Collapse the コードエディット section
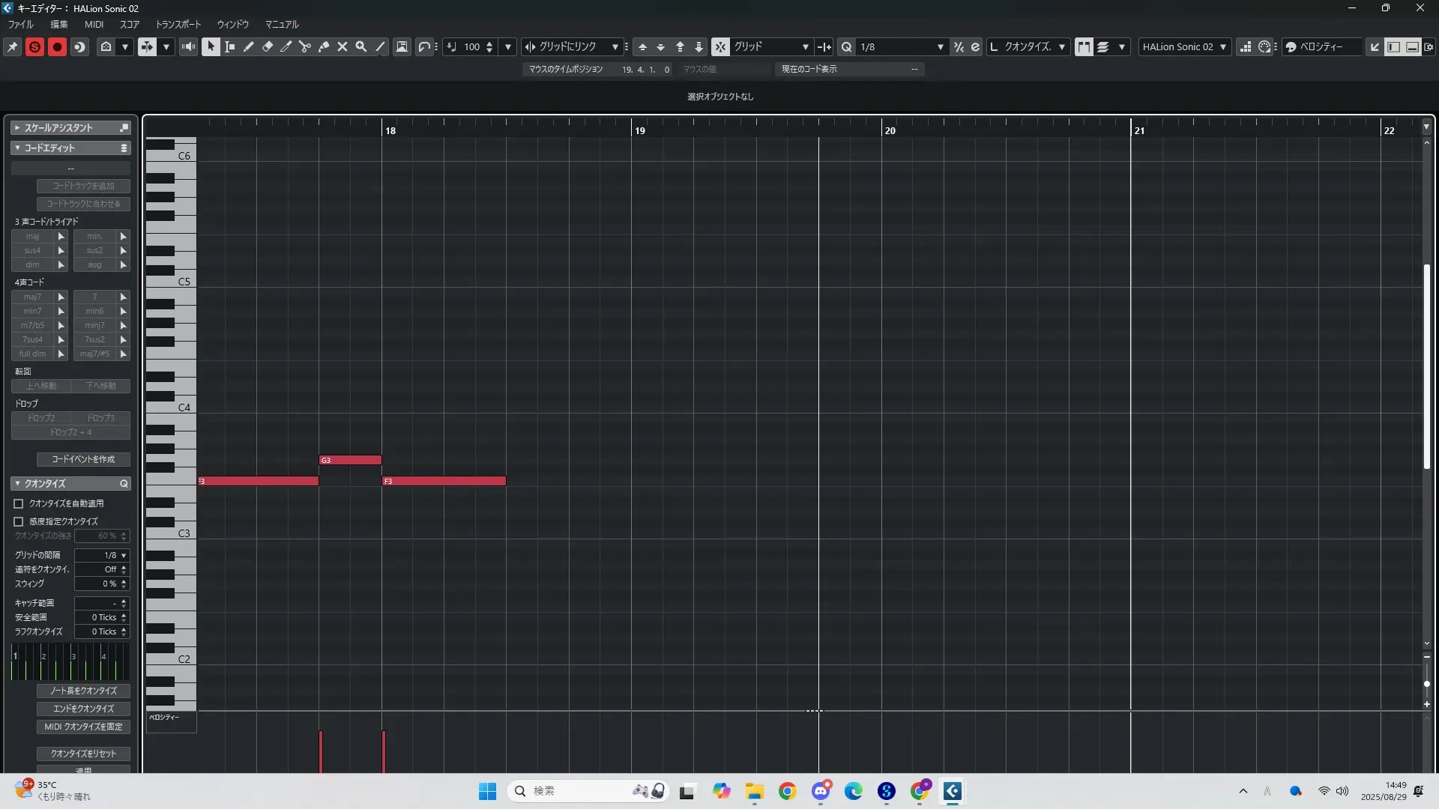 click(x=17, y=148)
